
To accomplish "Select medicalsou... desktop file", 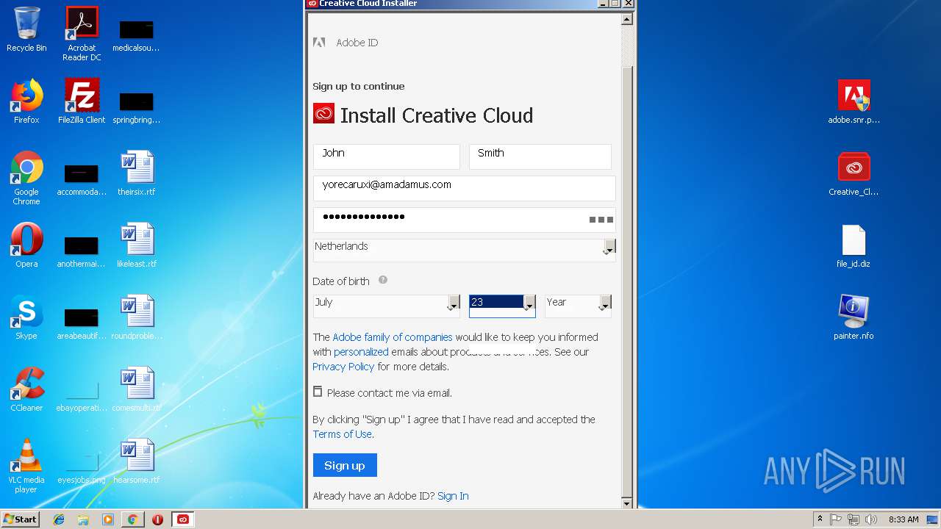I will (x=137, y=35).
